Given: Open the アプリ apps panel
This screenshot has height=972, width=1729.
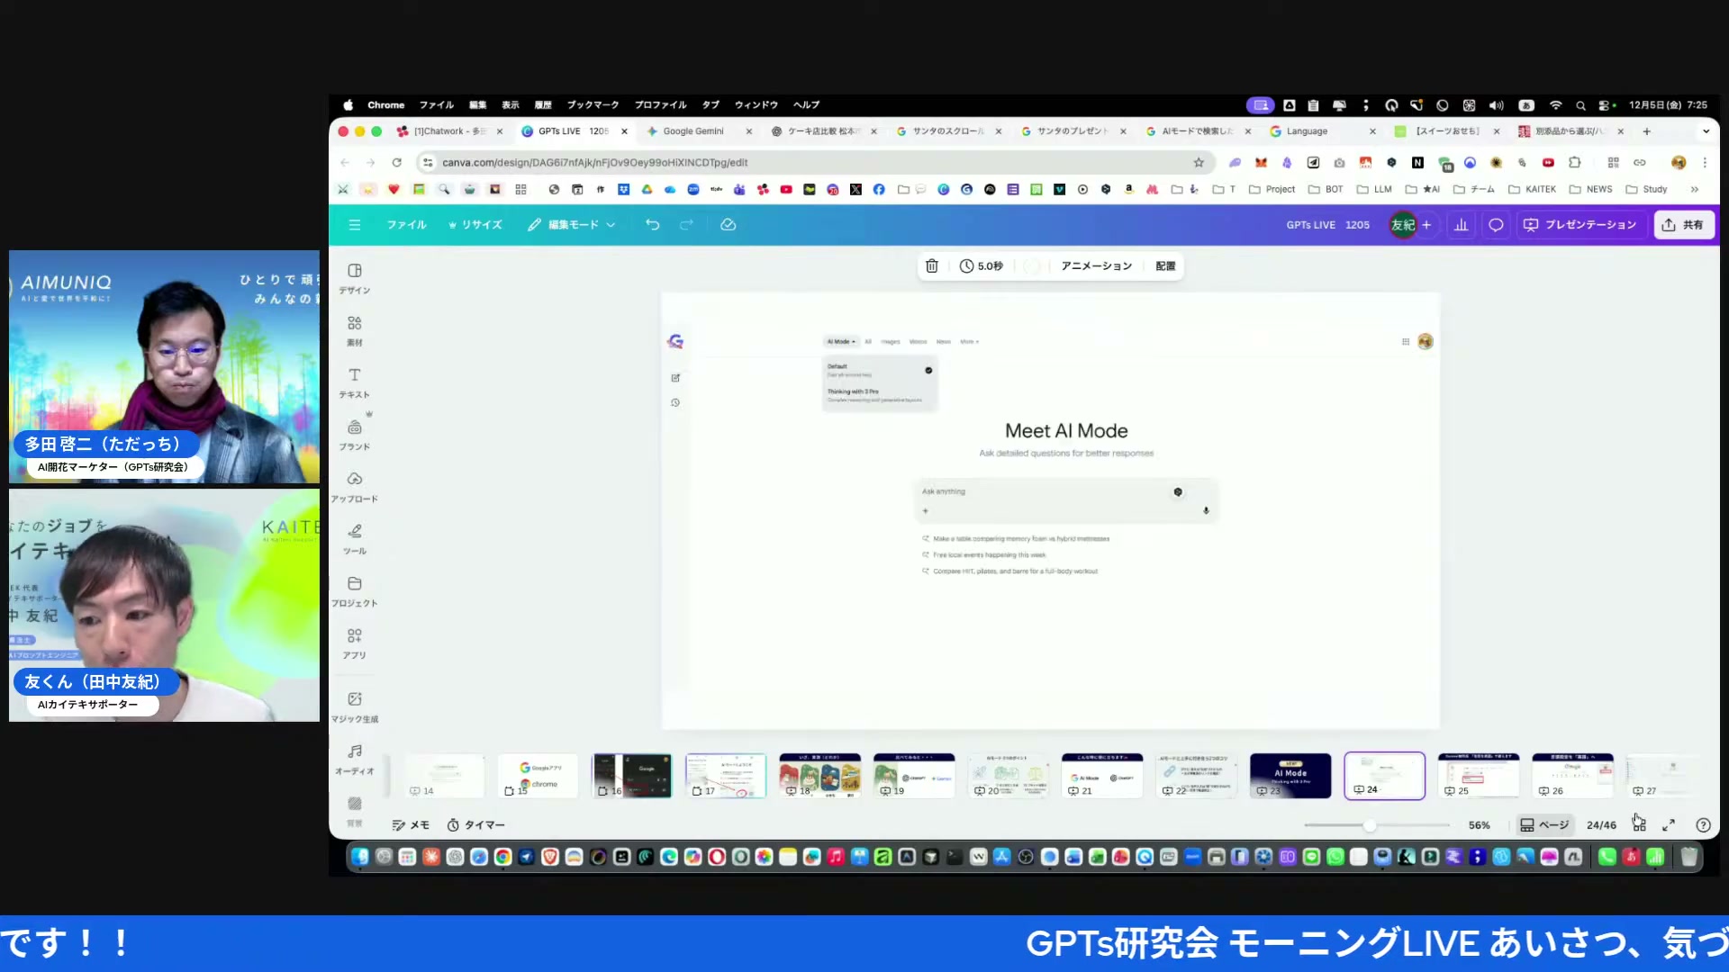Looking at the screenshot, I should click(x=355, y=644).
